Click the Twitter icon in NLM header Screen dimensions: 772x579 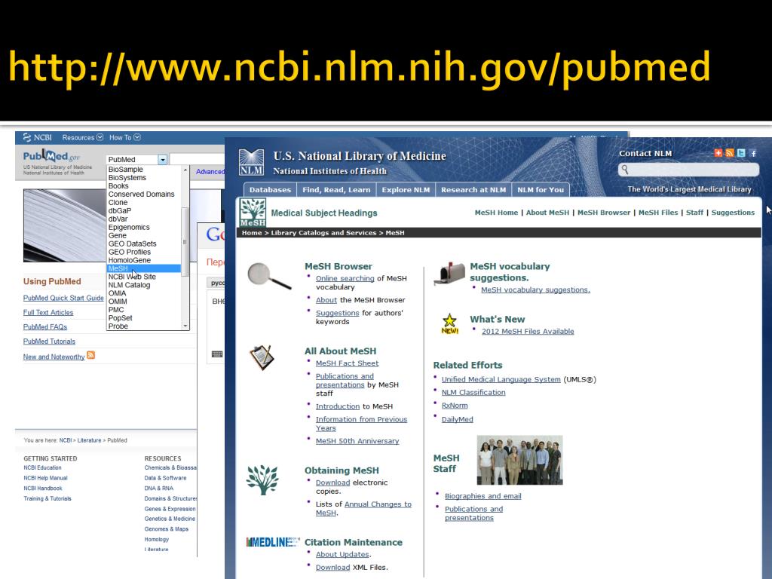point(741,153)
